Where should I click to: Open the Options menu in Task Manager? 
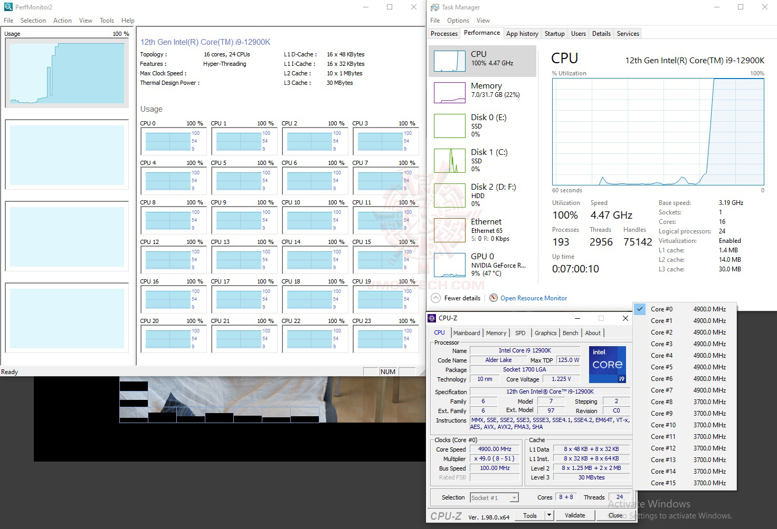click(x=458, y=21)
